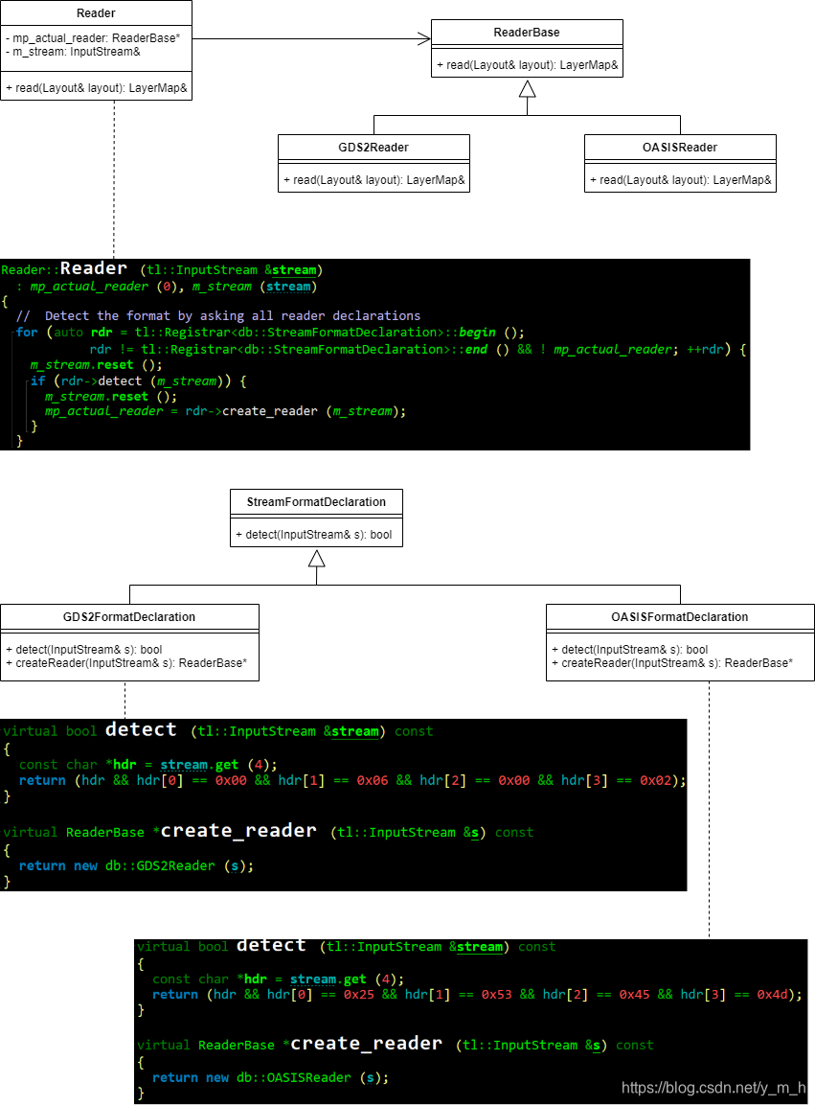Click the 'if (rdr->detect (m_stream))' line
The width and height of the screenshot is (815, 1106).
138,380
